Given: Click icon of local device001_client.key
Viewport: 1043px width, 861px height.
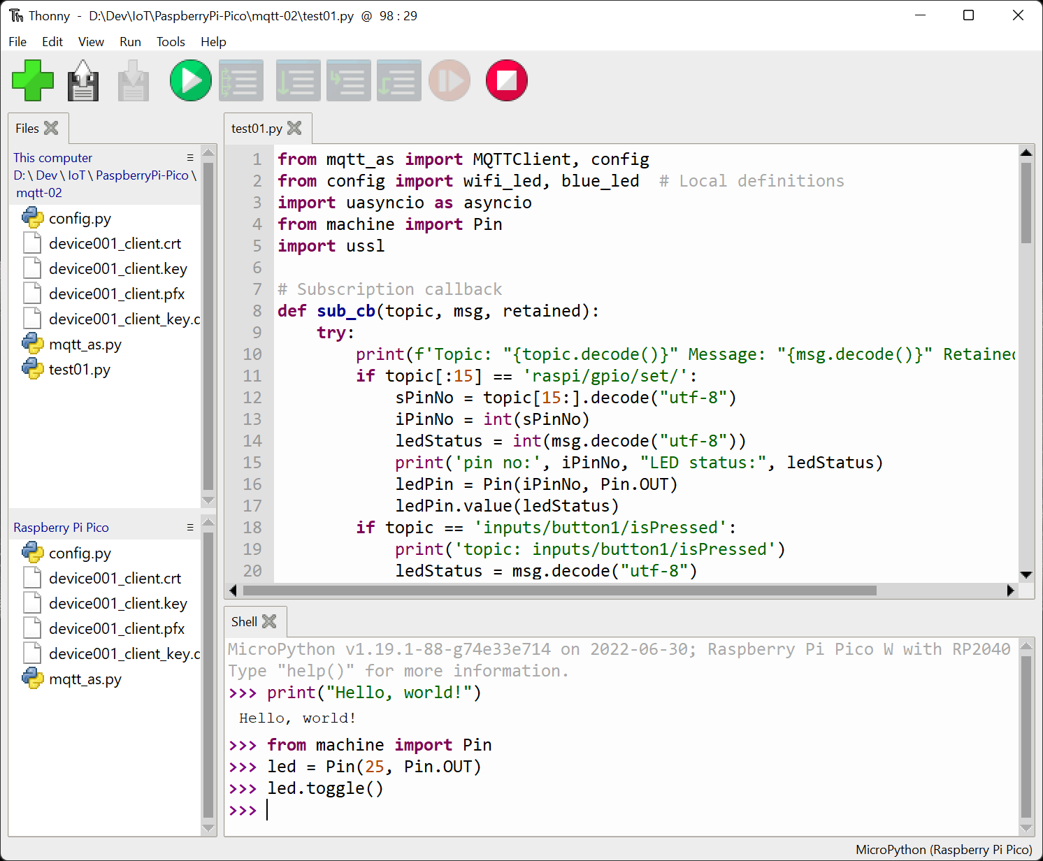Looking at the screenshot, I should click(32, 268).
